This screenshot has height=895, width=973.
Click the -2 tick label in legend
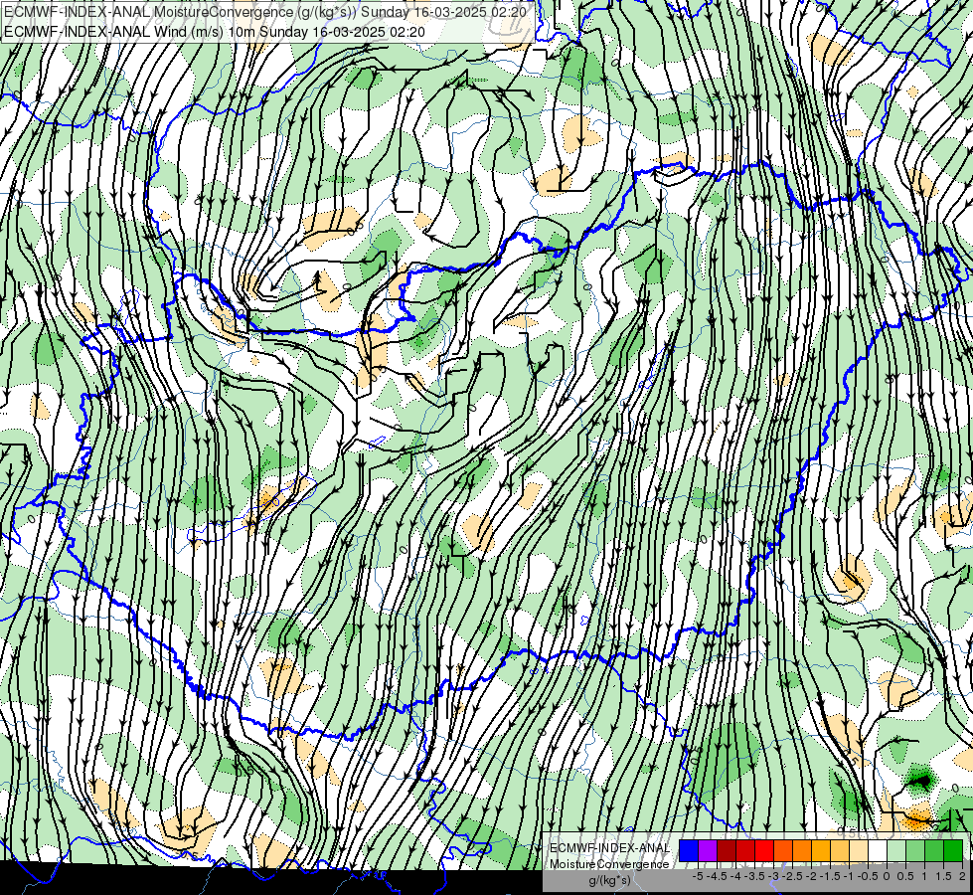[x=811, y=876]
